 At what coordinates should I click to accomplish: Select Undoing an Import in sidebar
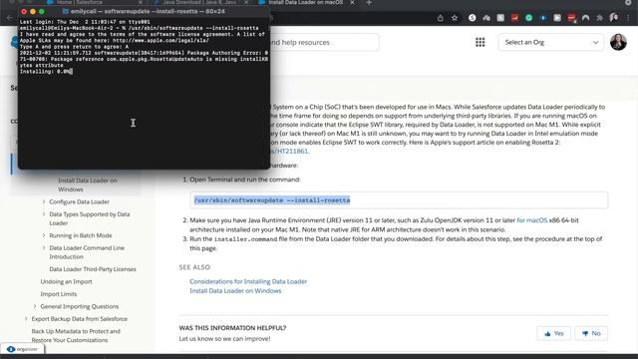(x=66, y=281)
